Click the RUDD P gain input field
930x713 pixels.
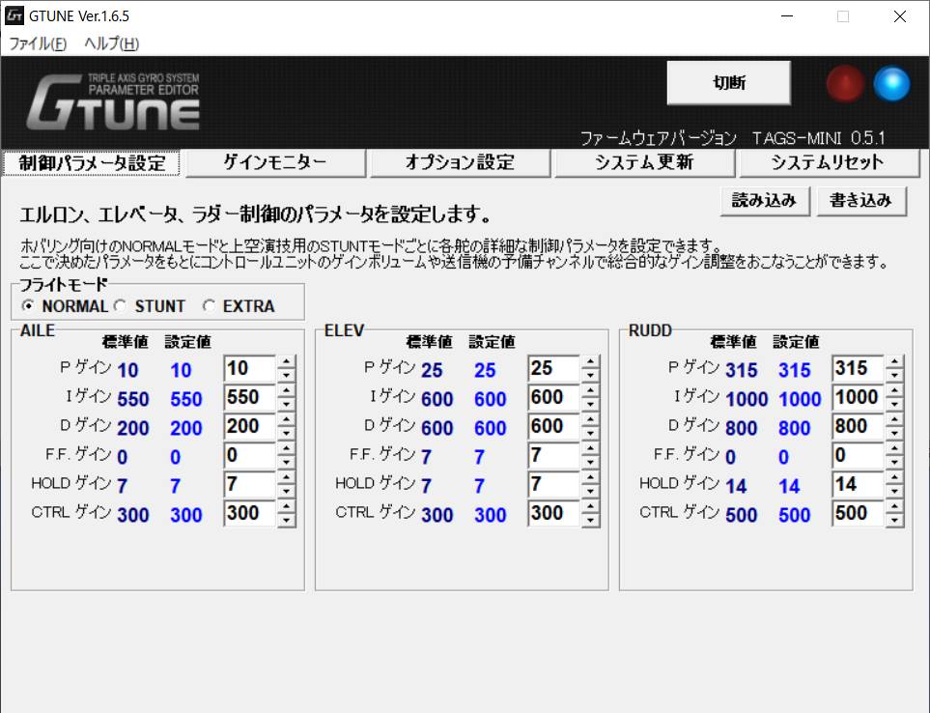(859, 368)
